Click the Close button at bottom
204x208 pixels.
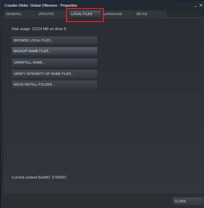pyautogui.click(x=188, y=201)
